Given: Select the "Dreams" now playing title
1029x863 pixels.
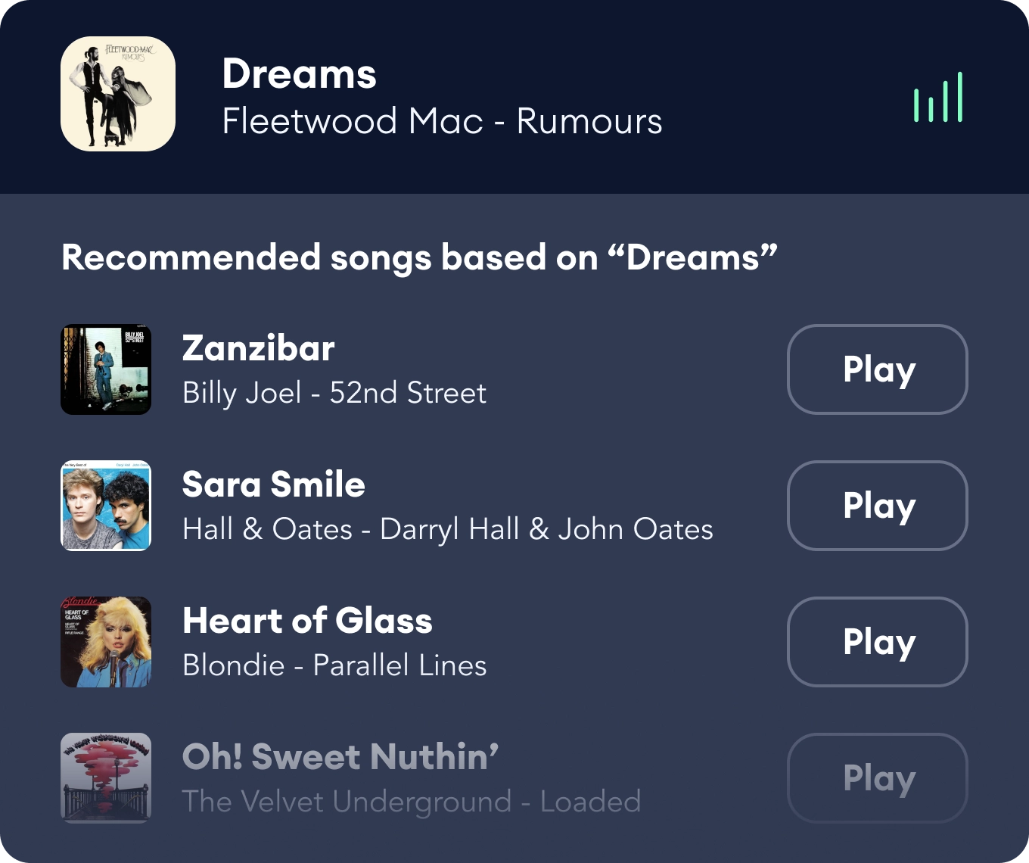Looking at the screenshot, I should [299, 74].
